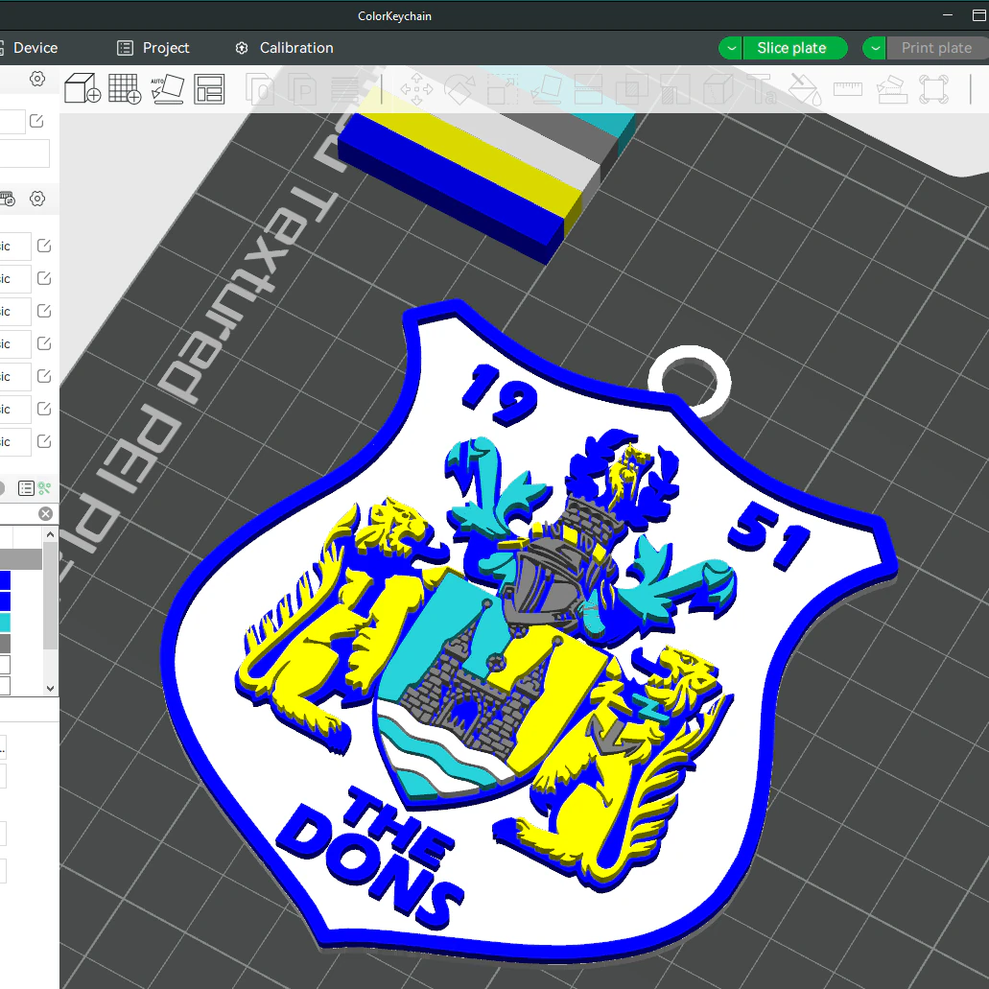The image size is (989, 989).
Task: Switch to the Project tab
Action: click(153, 48)
